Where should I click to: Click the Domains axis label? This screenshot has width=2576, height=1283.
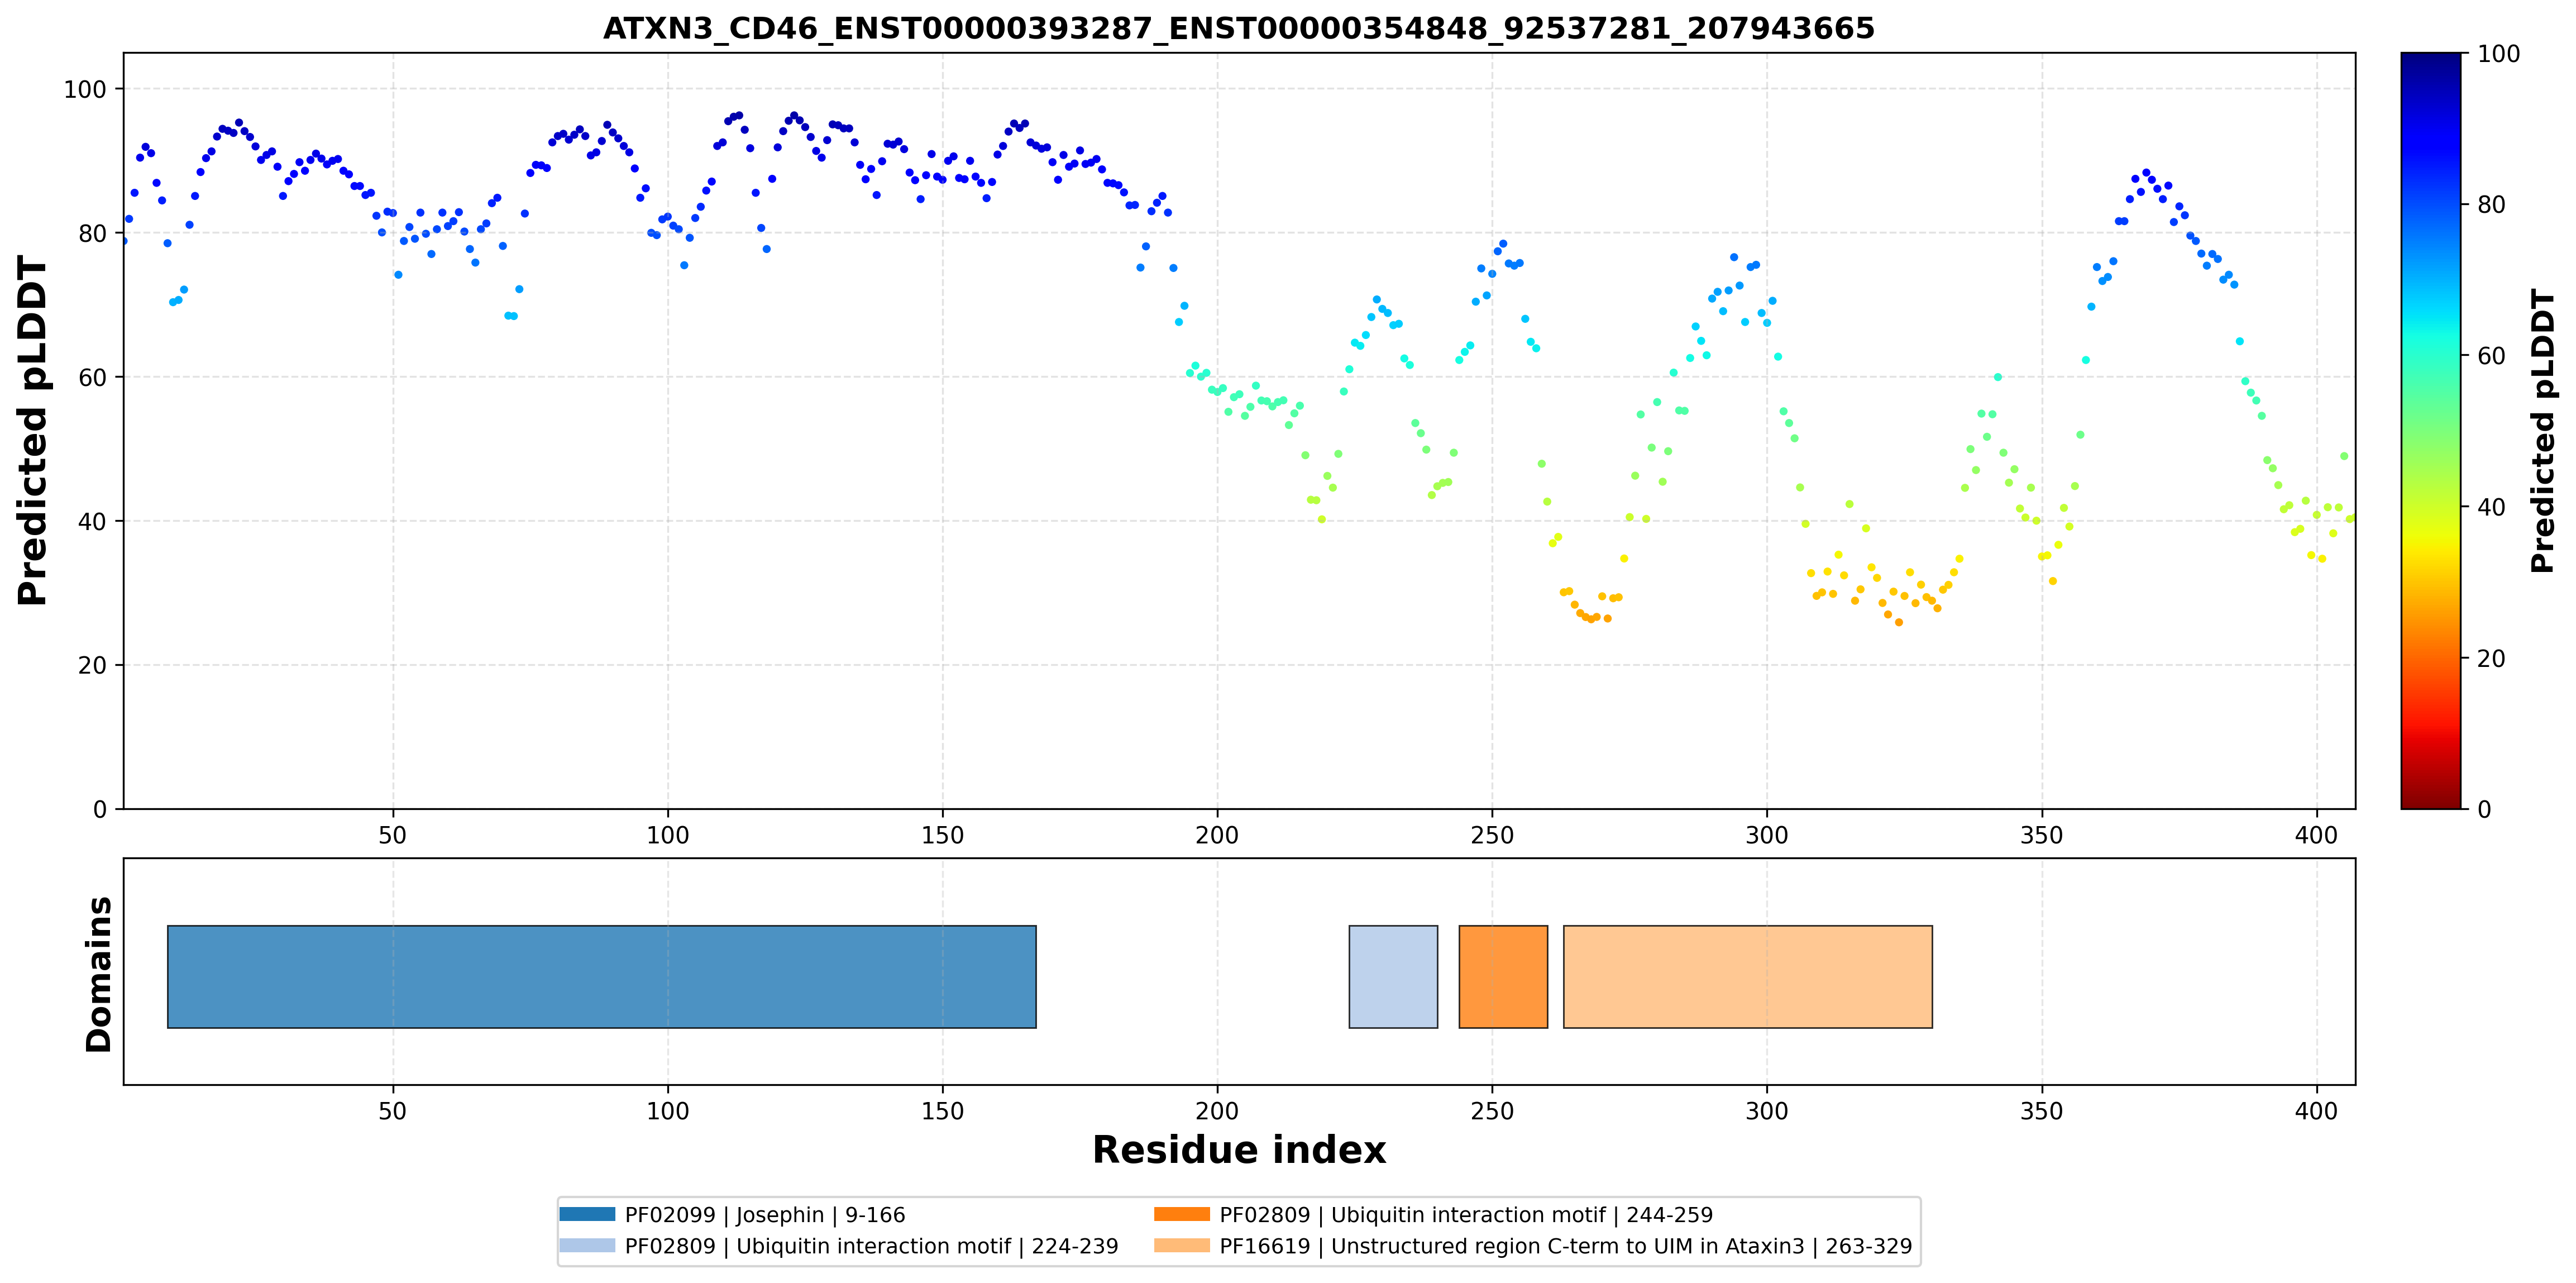point(99,974)
